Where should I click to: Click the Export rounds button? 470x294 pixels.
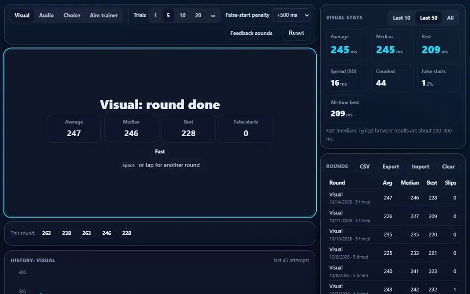391,167
